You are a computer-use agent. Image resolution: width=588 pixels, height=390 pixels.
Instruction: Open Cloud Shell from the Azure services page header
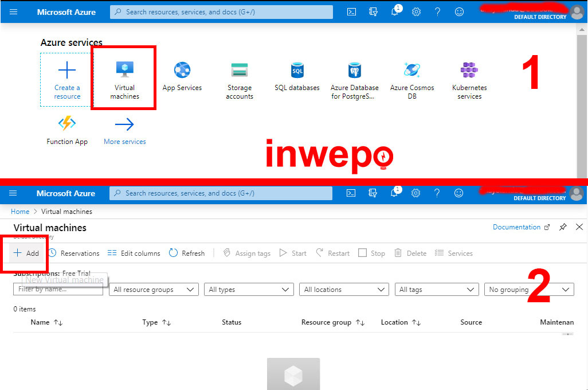351,12
